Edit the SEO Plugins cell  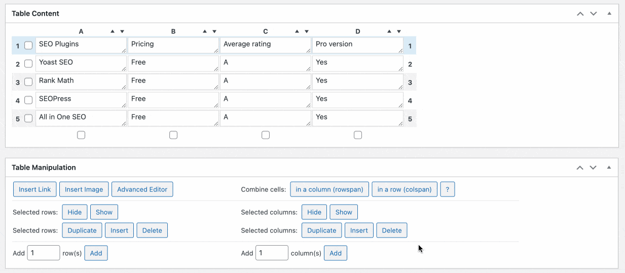(x=81, y=45)
